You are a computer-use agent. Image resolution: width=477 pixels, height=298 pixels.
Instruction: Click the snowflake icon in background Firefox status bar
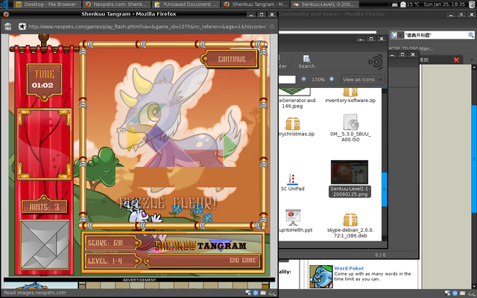click(455, 293)
